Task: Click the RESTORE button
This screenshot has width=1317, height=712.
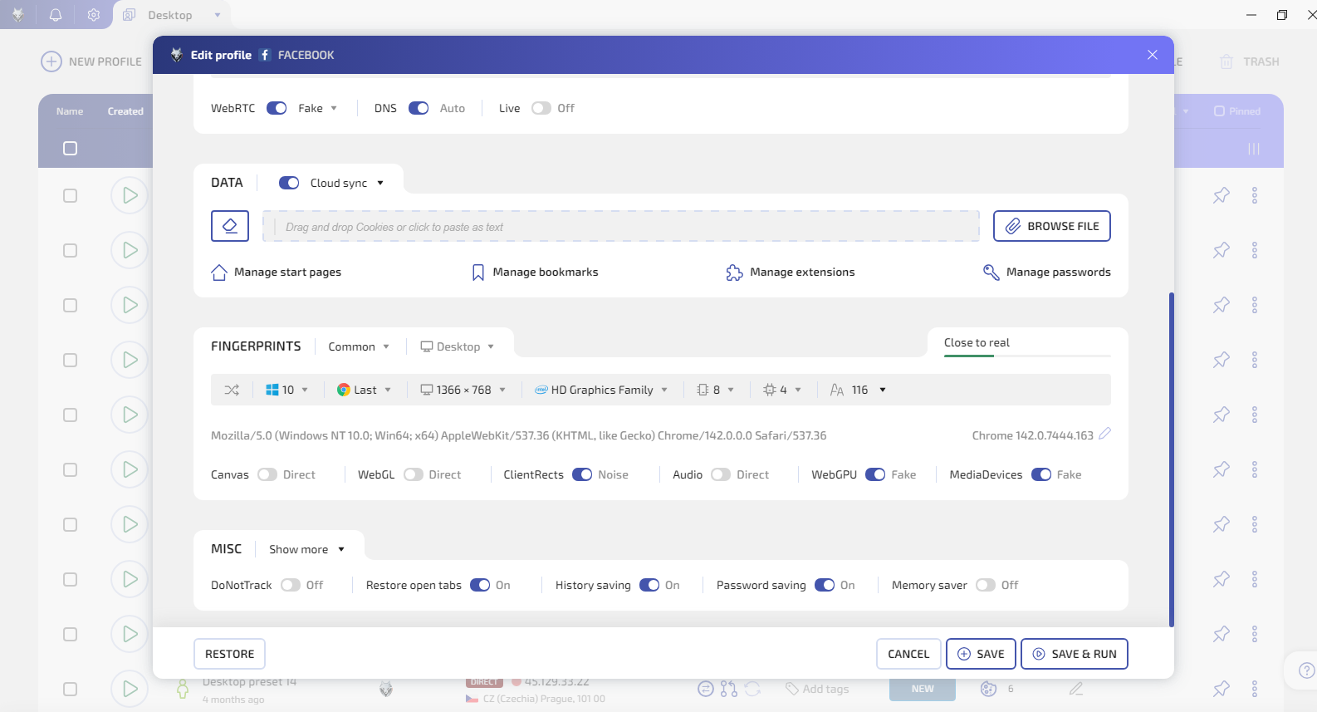Action: click(x=230, y=654)
